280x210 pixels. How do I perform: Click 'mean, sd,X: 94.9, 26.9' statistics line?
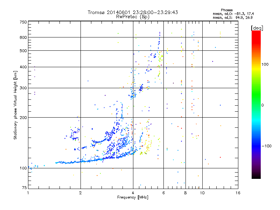click(x=232, y=17)
